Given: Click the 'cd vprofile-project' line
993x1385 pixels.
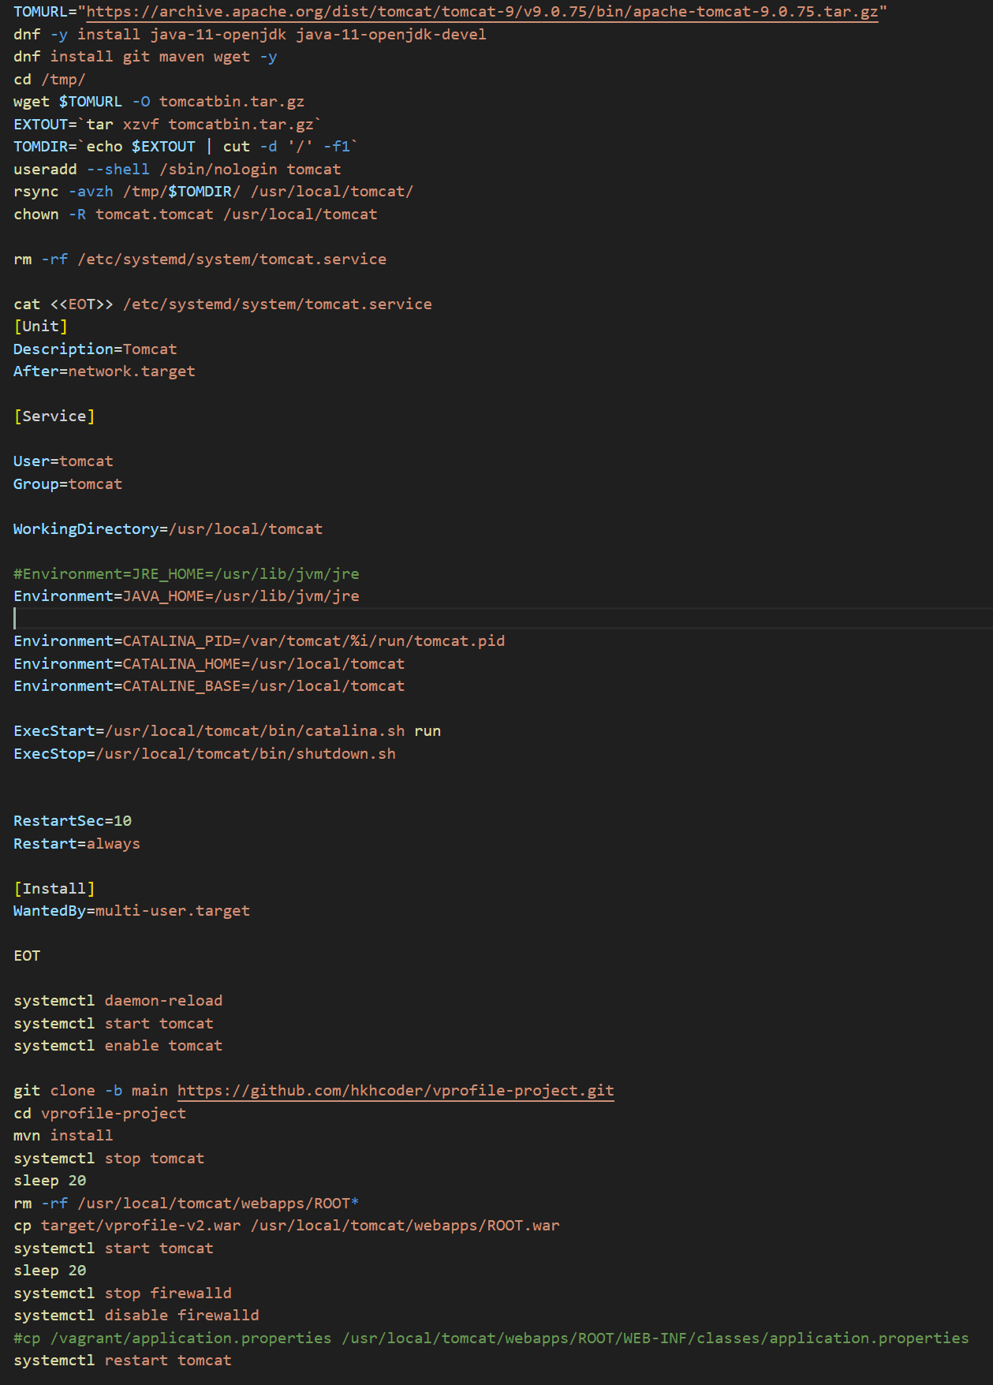Looking at the screenshot, I should (99, 1113).
